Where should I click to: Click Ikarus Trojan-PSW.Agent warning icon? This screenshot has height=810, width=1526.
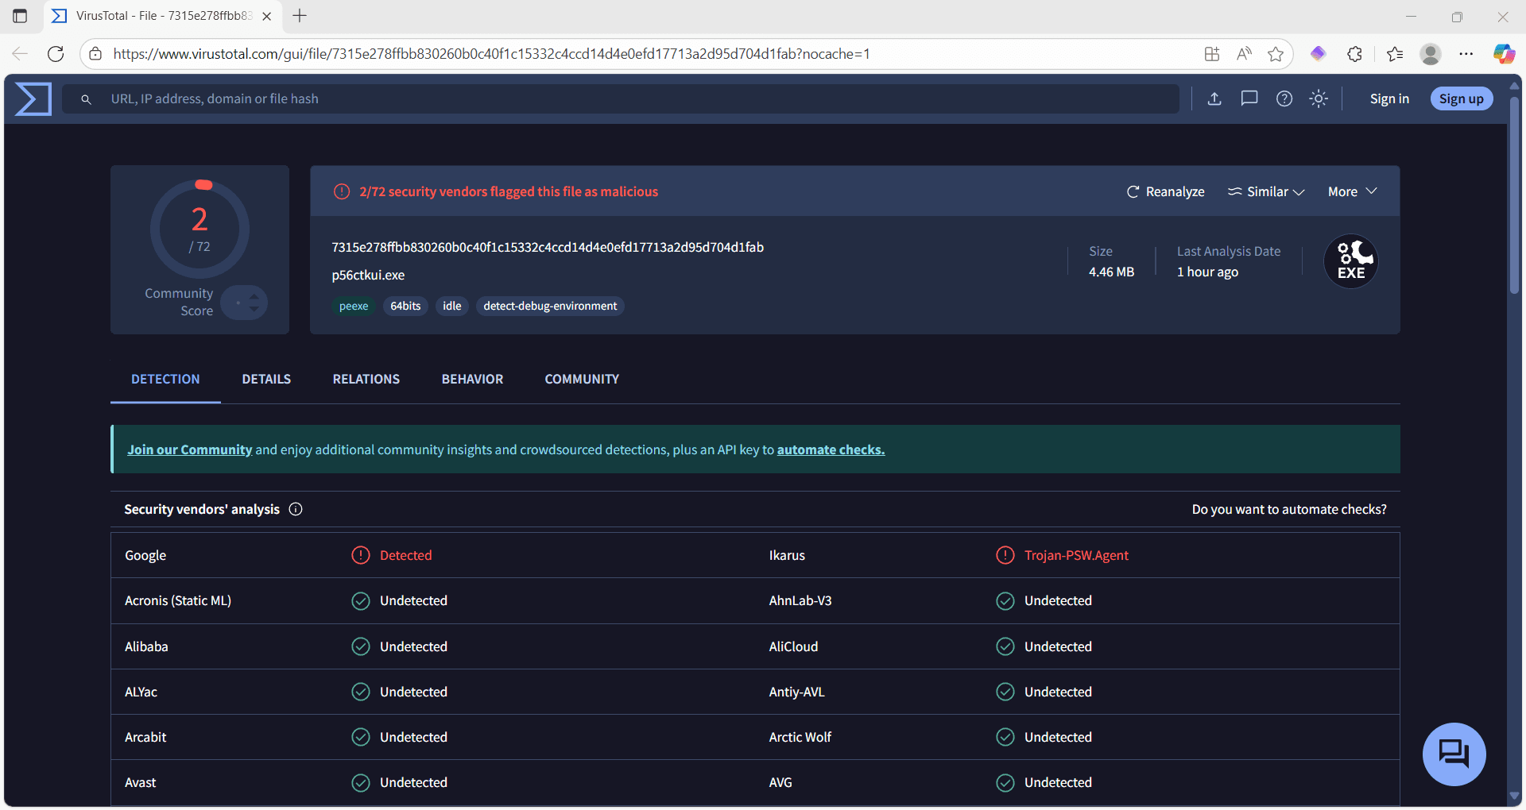click(1005, 555)
